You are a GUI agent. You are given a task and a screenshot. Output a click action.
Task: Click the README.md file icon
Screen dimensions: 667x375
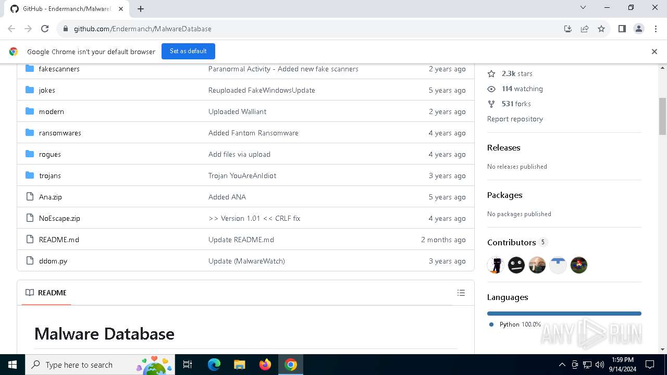coord(30,240)
